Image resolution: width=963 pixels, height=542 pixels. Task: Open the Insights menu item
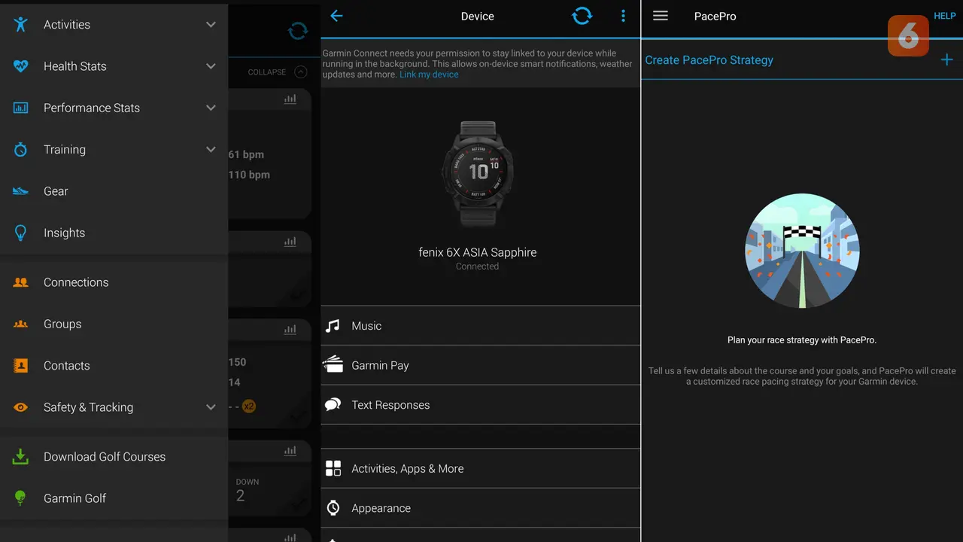tap(114, 233)
